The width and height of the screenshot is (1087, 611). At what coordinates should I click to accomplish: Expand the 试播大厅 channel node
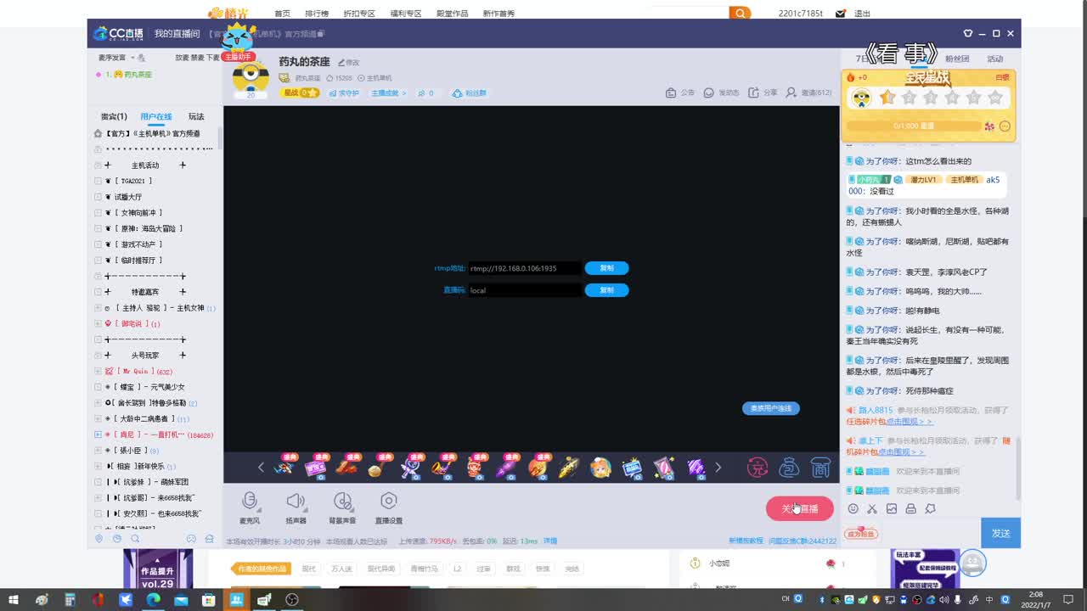click(98, 197)
